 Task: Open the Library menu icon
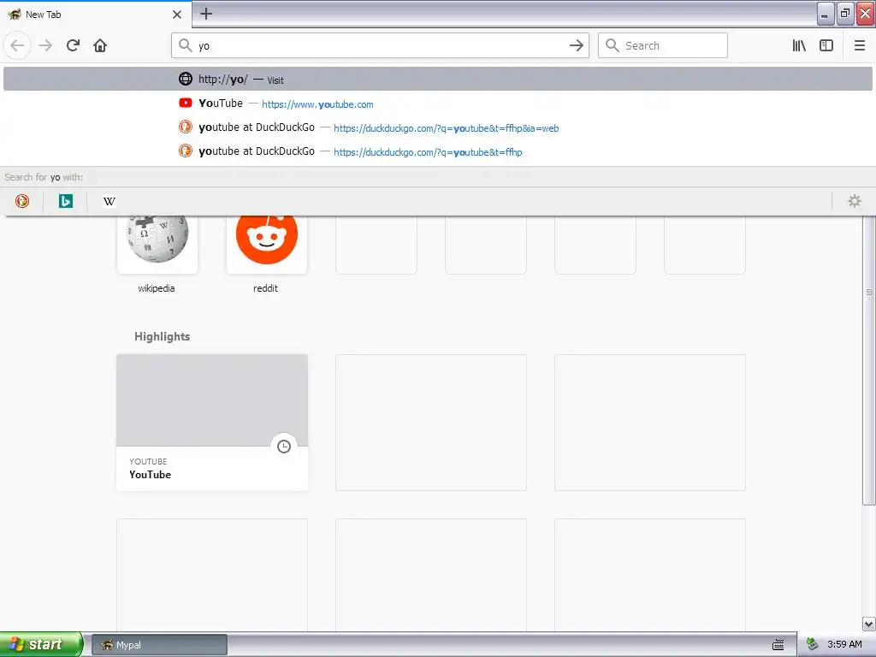799,45
